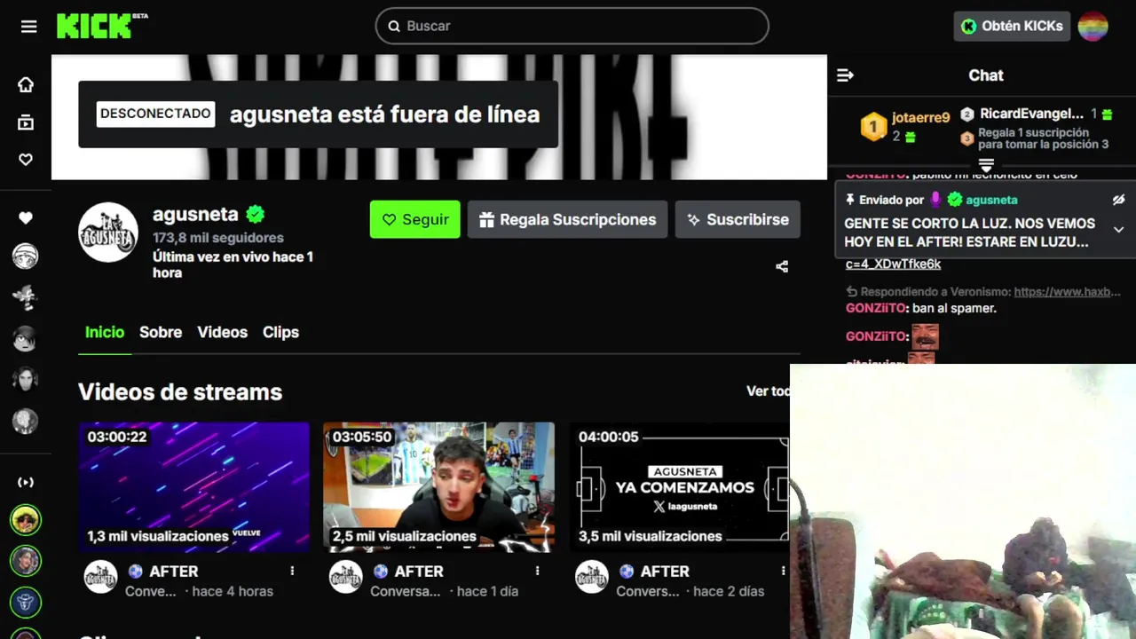Play the 03:00:22 stream video
This screenshot has height=639, width=1136.
pyautogui.click(x=193, y=487)
